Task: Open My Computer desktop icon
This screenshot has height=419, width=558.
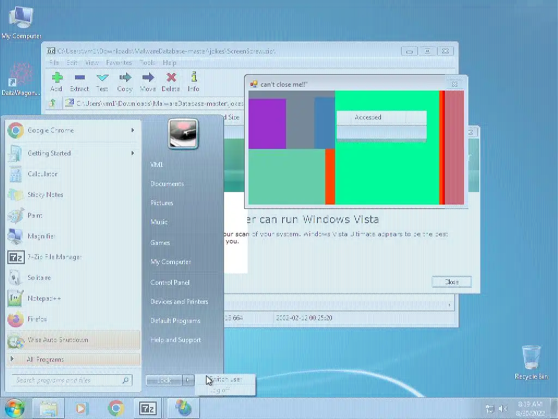Action: click(x=21, y=22)
